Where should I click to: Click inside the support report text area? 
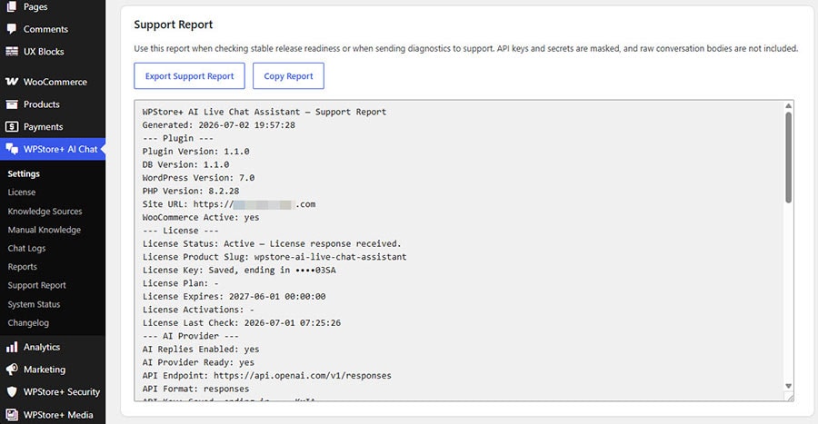pyautogui.click(x=464, y=251)
